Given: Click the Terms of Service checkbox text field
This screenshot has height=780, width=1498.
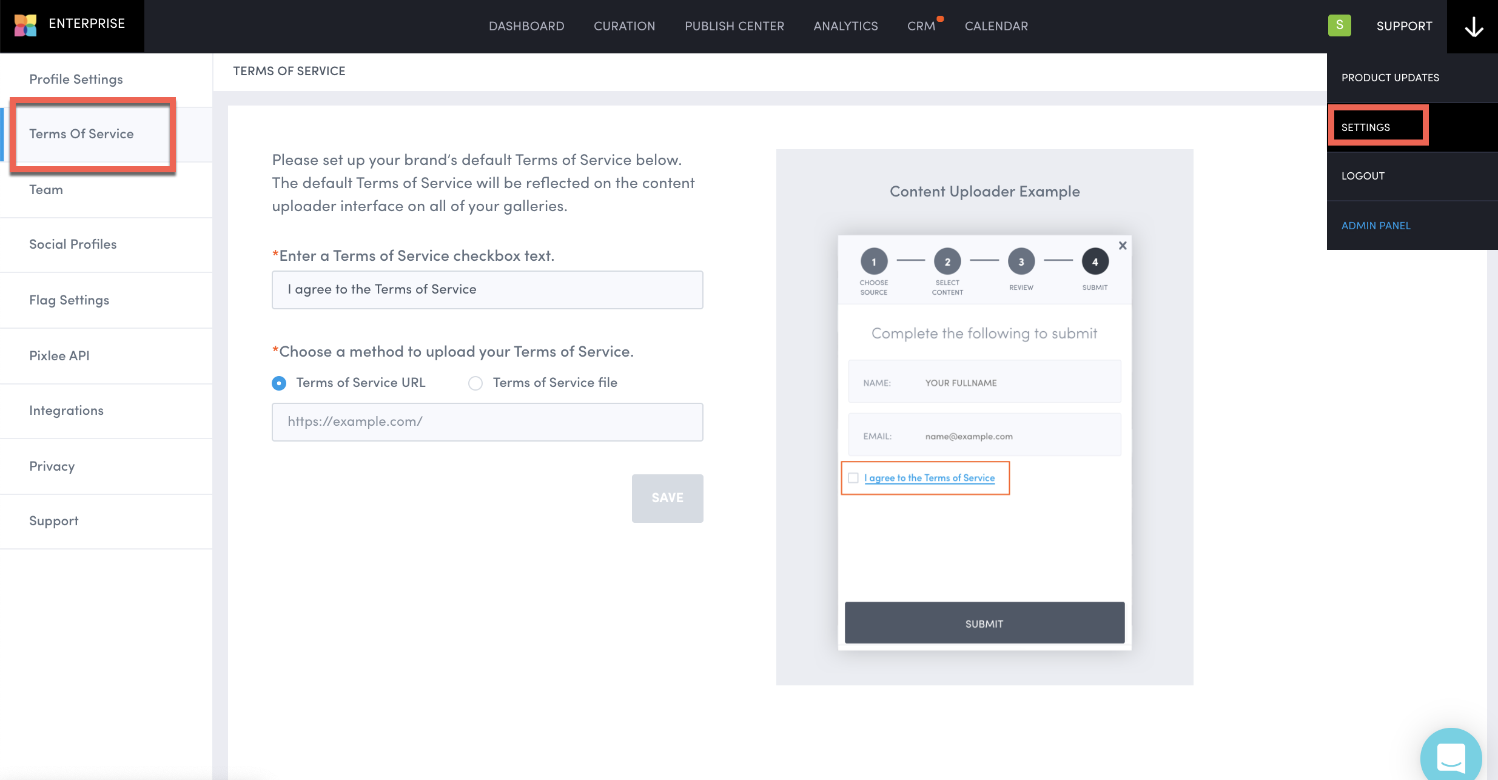Looking at the screenshot, I should point(486,289).
